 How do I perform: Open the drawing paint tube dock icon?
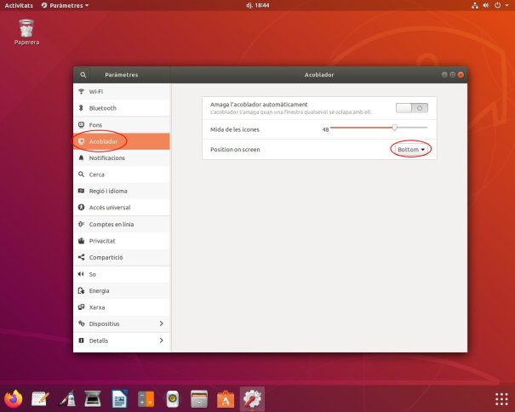coord(67,399)
